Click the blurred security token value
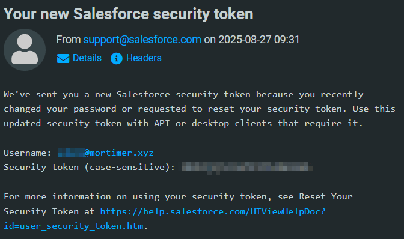The image size is (404, 239). [247, 167]
